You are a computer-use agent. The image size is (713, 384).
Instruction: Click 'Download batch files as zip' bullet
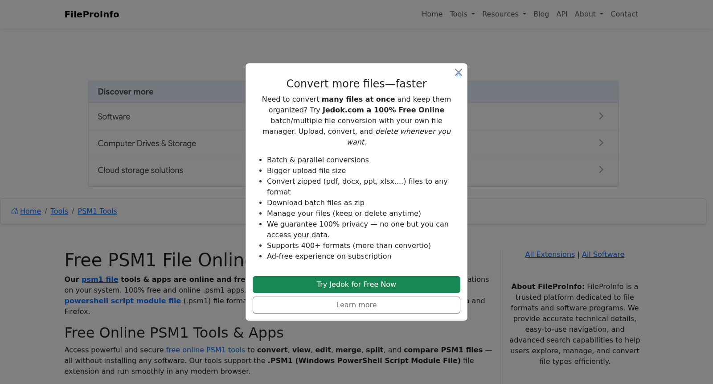(x=316, y=203)
